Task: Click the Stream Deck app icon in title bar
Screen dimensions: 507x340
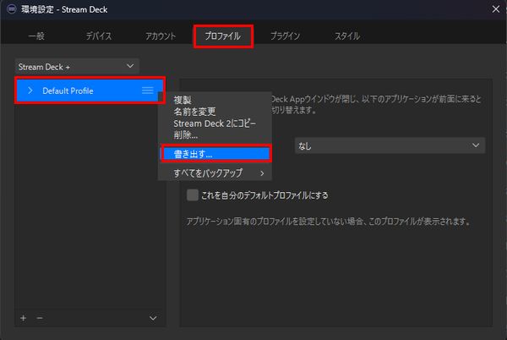Action: (x=11, y=9)
